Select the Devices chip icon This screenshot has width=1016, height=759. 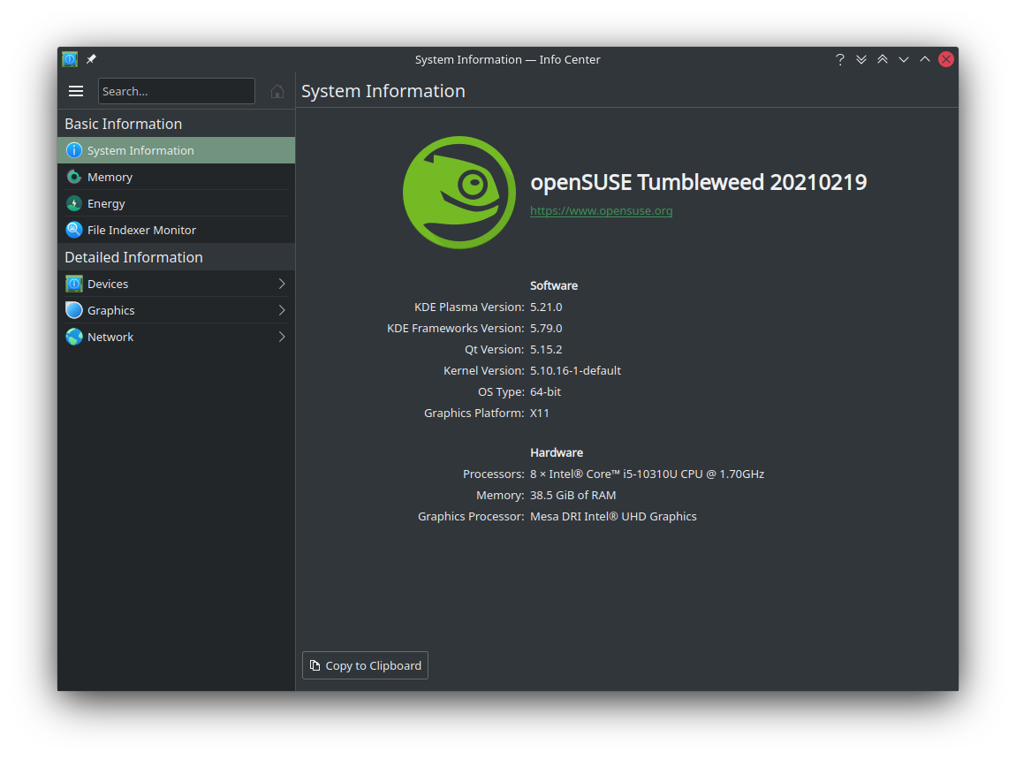point(74,284)
